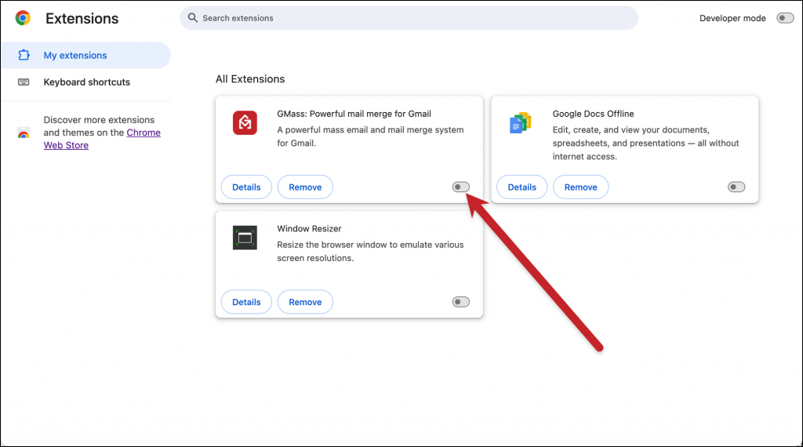Focus the Search extensions field
Image resolution: width=803 pixels, height=447 pixels.
click(x=408, y=18)
